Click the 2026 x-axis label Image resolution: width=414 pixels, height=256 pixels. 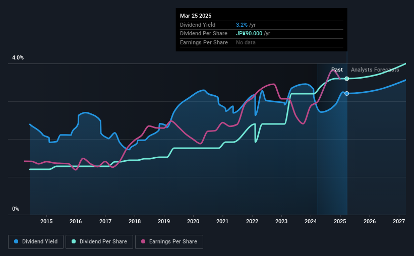370,221
